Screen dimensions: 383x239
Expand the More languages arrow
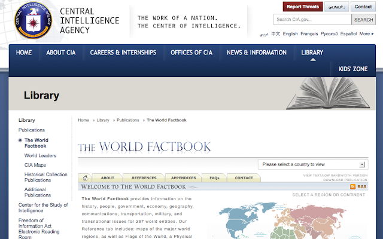373,34
